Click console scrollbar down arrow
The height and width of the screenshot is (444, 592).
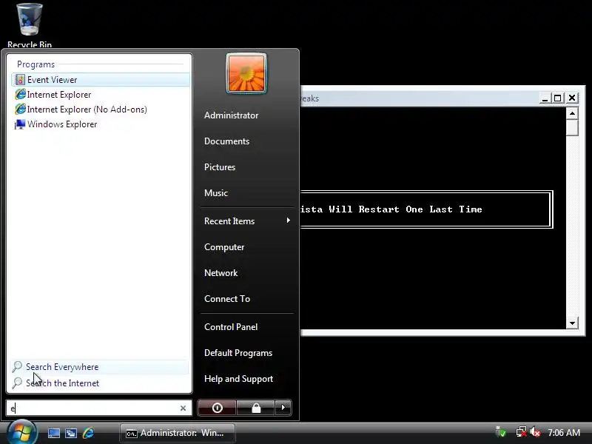[572, 323]
